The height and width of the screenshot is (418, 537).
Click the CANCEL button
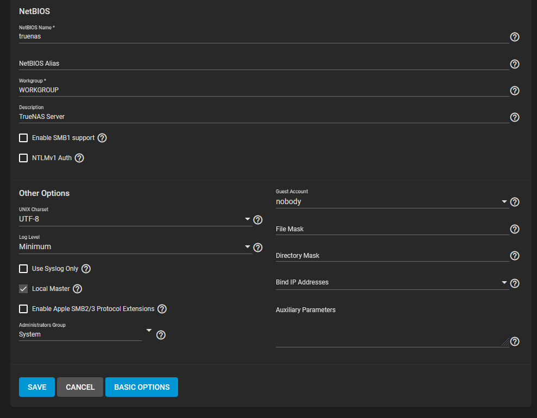pos(80,387)
